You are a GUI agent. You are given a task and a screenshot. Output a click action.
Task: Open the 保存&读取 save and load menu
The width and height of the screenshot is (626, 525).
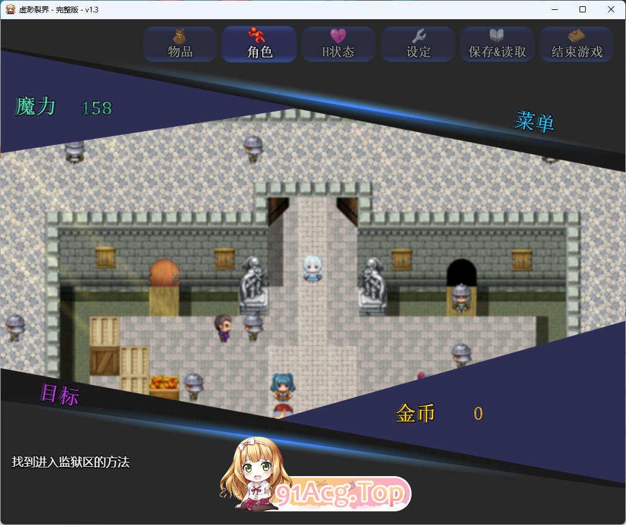coord(497,45)
